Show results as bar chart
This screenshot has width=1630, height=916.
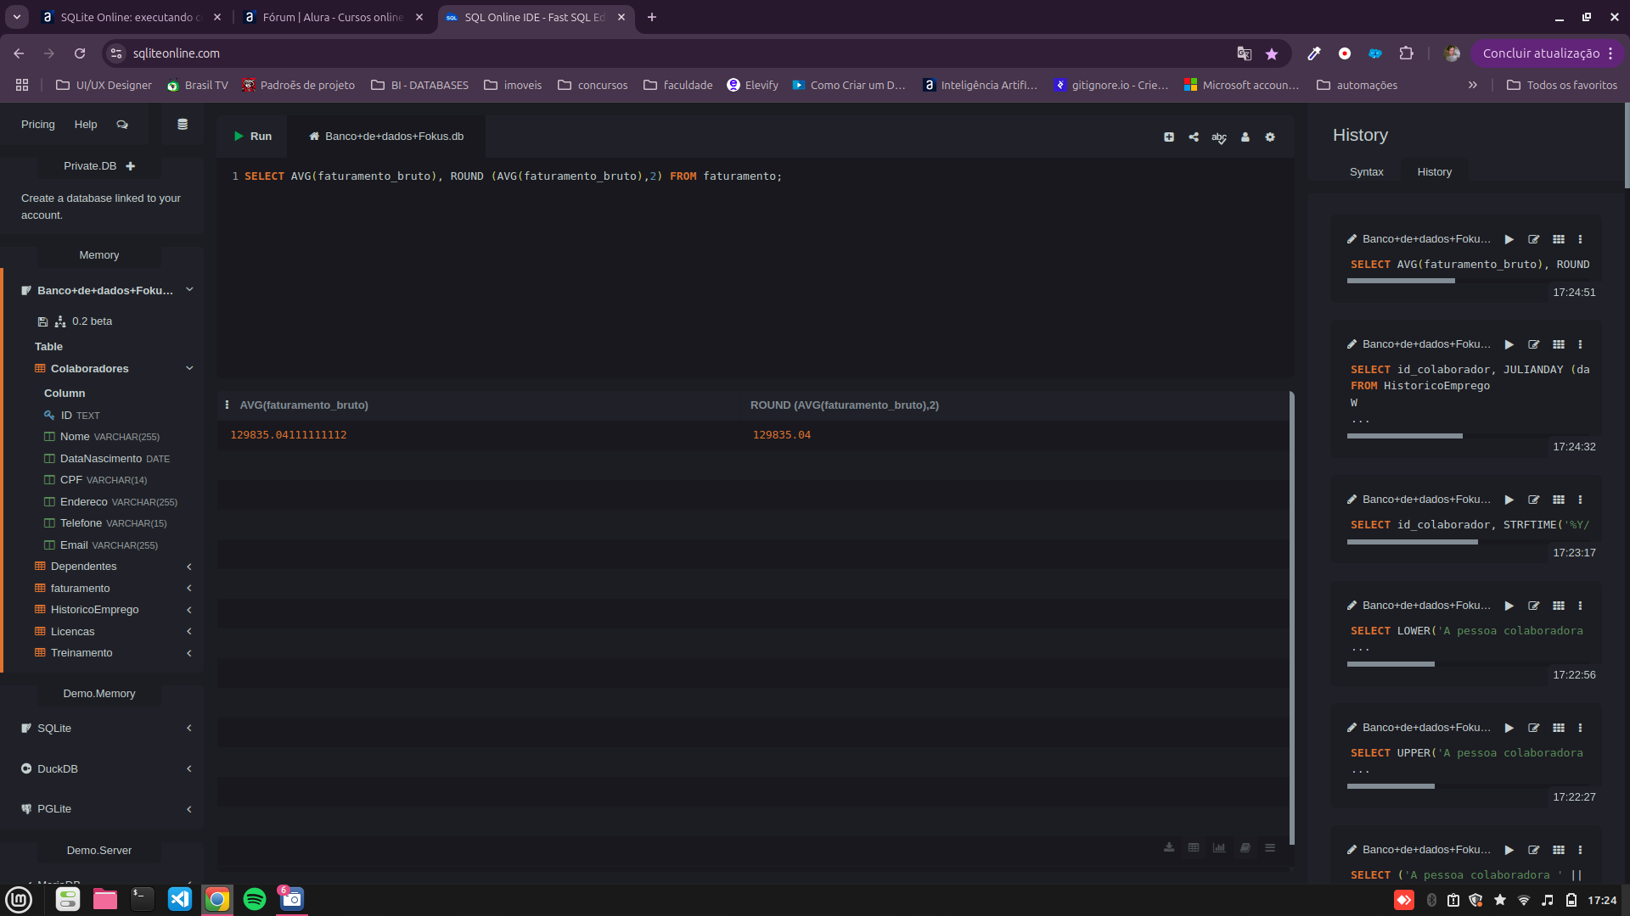click(x=1219, y=847)
